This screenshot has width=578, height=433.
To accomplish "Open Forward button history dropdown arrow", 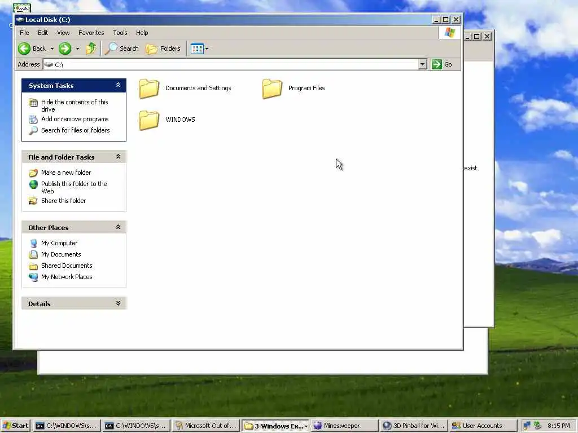I will pyautogui.click(x=77, y=48).
